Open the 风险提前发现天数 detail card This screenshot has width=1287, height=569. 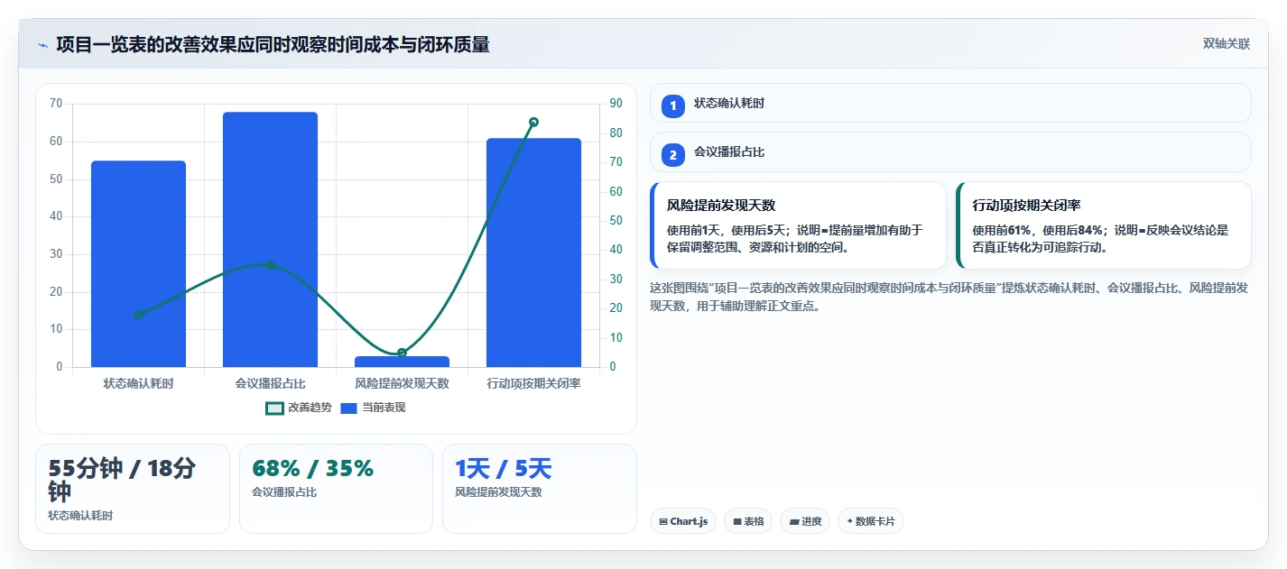(x=798, y=225)
